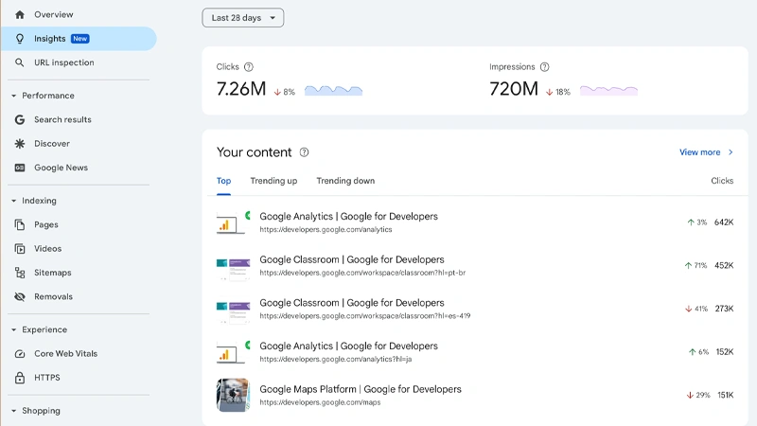The height and width of the screenshot is (426, 757).
Task: Open URL inspection in the sidebar
Action: pyautogui.click(x=64, y=62)
